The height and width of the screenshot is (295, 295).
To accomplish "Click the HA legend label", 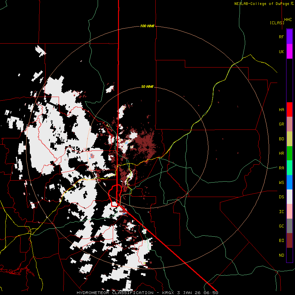I will (x=281, y=109).
